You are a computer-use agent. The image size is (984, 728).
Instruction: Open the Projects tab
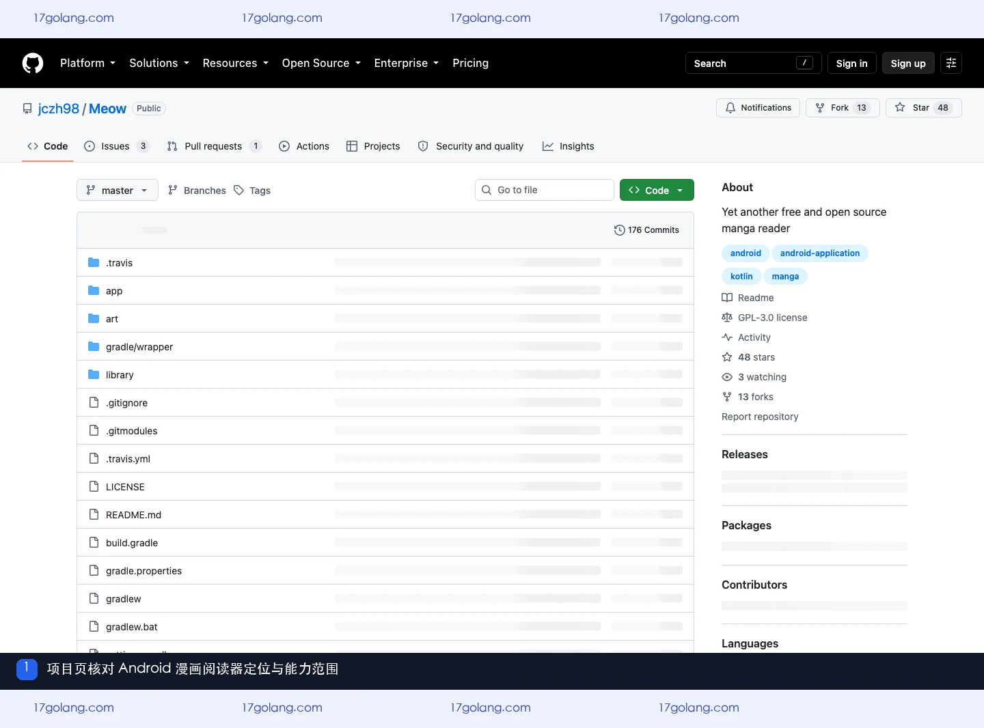[x=373, y=146]
